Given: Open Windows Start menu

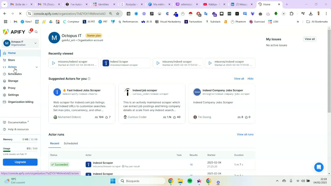Looking at the screenshot, I should (x=113, y=181).
